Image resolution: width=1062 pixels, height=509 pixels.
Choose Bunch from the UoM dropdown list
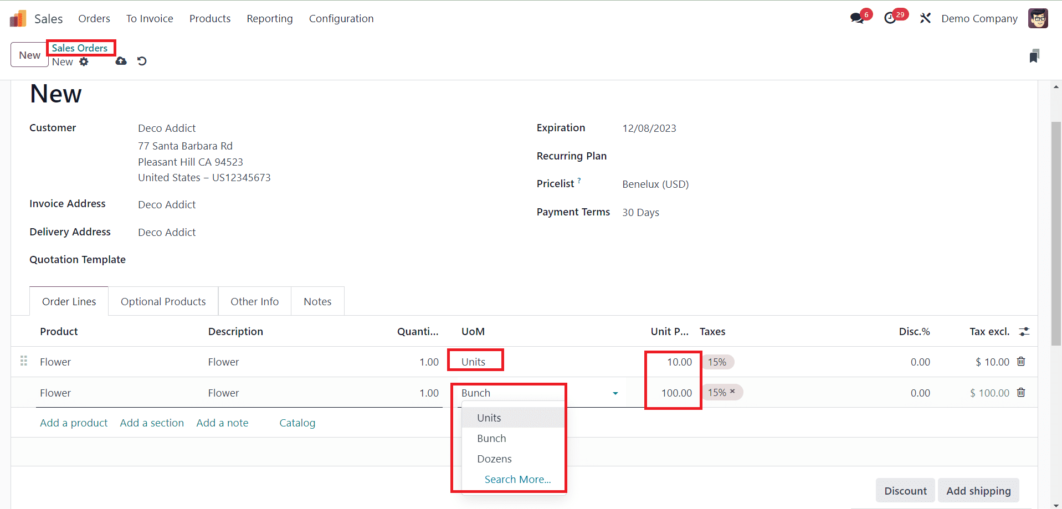tap(514, 438)
